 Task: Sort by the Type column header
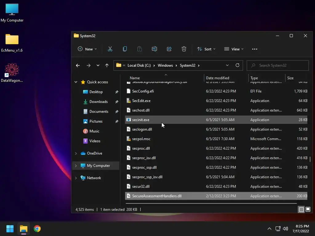(254, 78)
